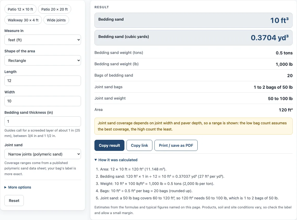This screenshot has width=297, height=220.
Task: Click calculation step 5 about Joint sand
Action: coord(189,198)
